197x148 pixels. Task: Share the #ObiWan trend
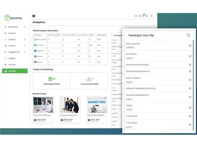pos(190,56)
